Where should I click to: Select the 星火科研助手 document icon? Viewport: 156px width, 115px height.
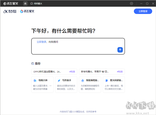106,80
